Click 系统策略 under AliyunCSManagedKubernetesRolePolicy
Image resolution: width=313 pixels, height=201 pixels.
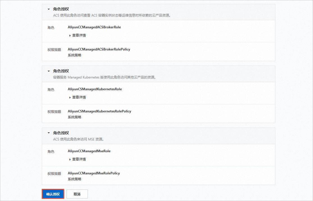[x=74, y=117]
